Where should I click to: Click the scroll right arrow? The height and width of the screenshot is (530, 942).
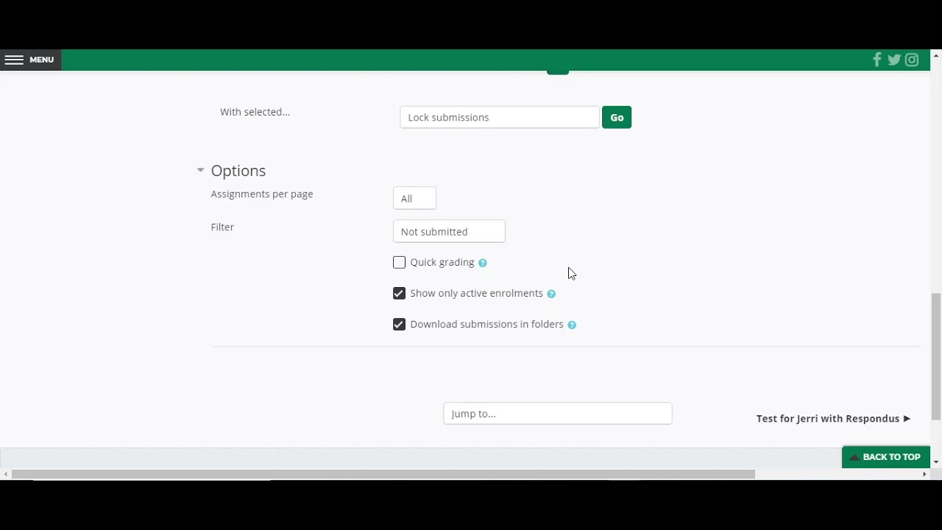(925, 474)
